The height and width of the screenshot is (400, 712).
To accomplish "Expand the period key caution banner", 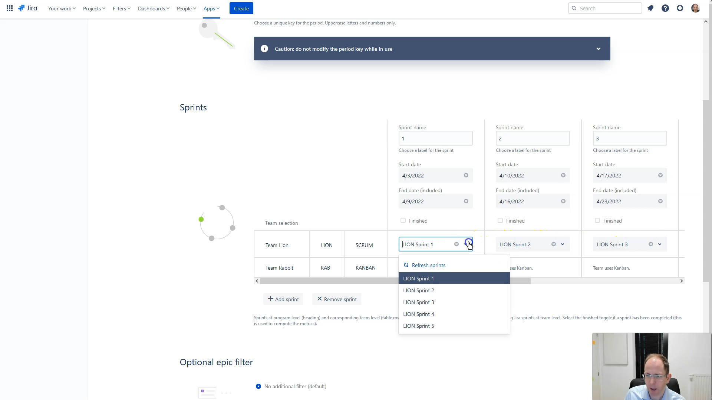I will coord(598,49).
